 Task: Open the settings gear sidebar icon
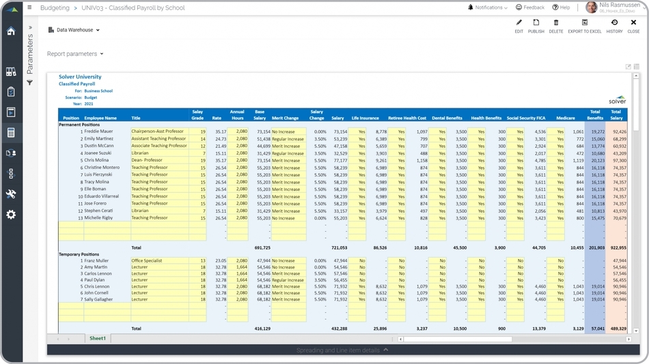(x=11, y=215)
